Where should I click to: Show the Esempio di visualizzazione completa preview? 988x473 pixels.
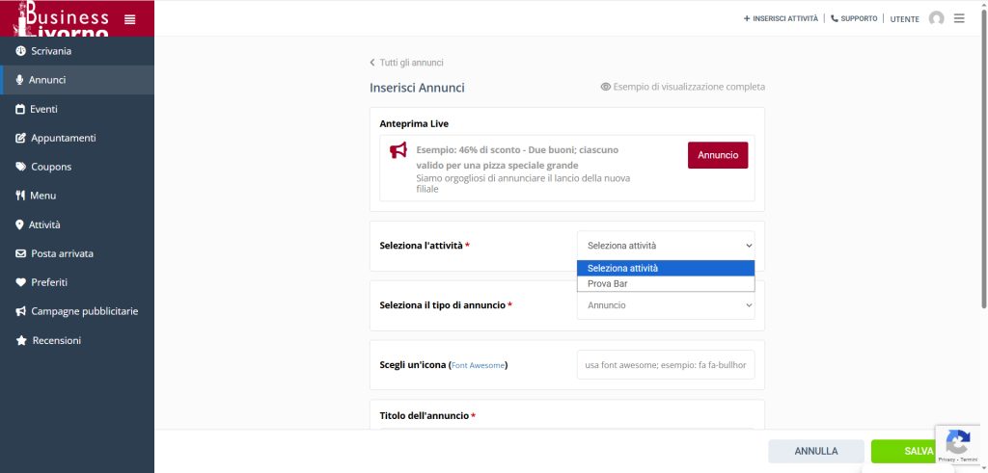[682, 87]
